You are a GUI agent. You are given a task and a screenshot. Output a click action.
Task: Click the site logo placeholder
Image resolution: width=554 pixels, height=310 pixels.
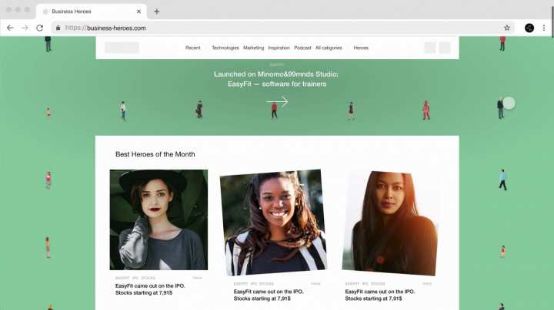[x=122, y=48]
